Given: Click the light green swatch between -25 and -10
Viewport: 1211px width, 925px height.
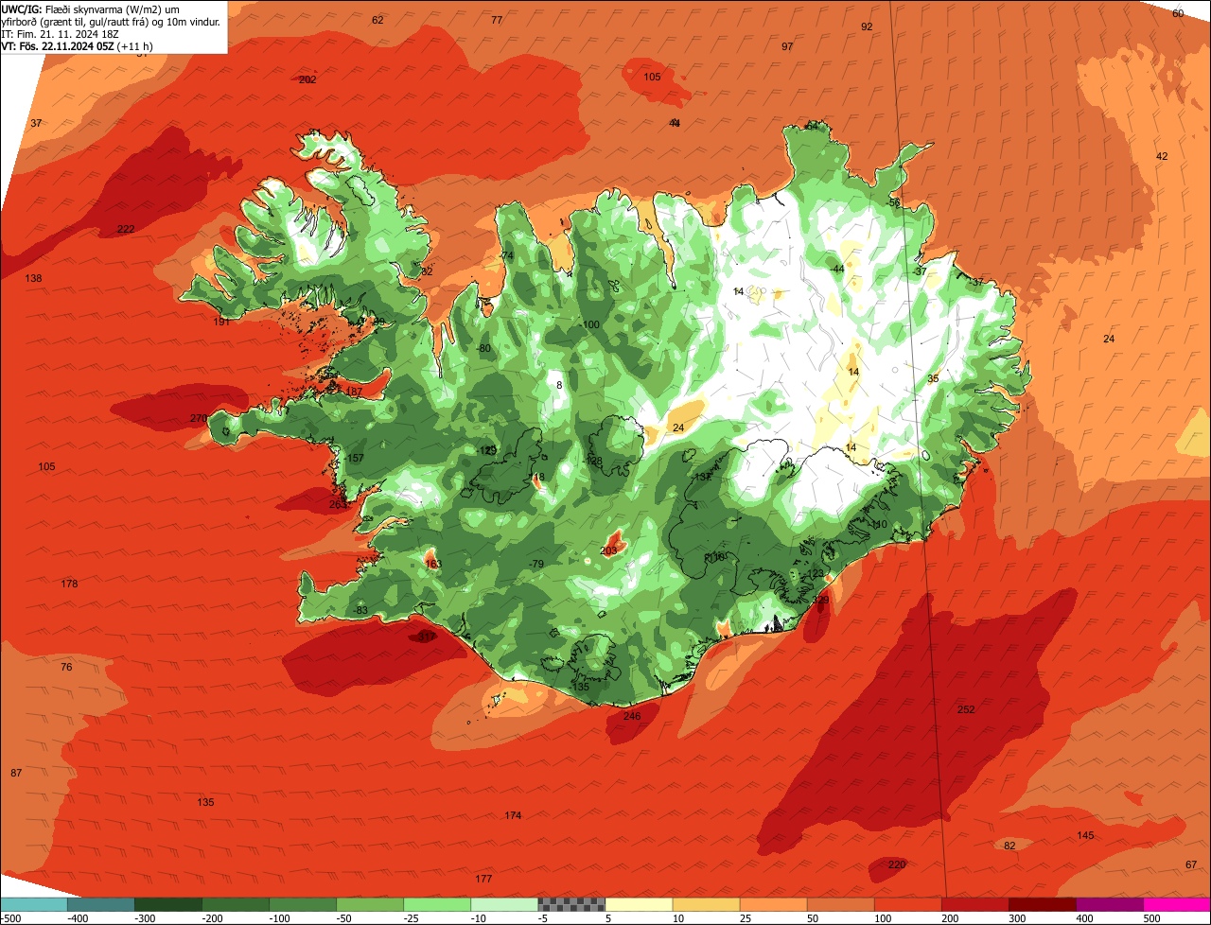Looking at the screenshot, I should click(437, 903).
